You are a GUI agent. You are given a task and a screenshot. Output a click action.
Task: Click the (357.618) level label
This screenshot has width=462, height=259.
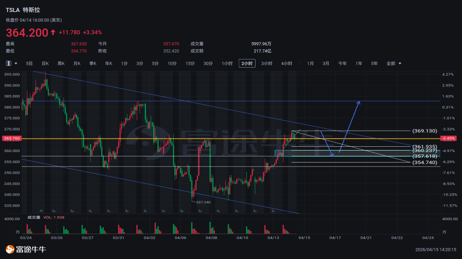[x=425, y=156]
